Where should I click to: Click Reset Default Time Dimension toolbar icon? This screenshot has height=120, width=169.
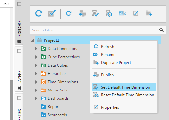[109, 13]
